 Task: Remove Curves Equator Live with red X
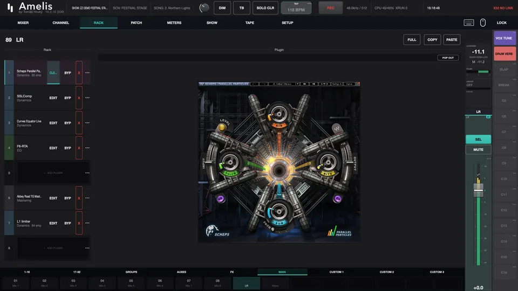(79, 123)
